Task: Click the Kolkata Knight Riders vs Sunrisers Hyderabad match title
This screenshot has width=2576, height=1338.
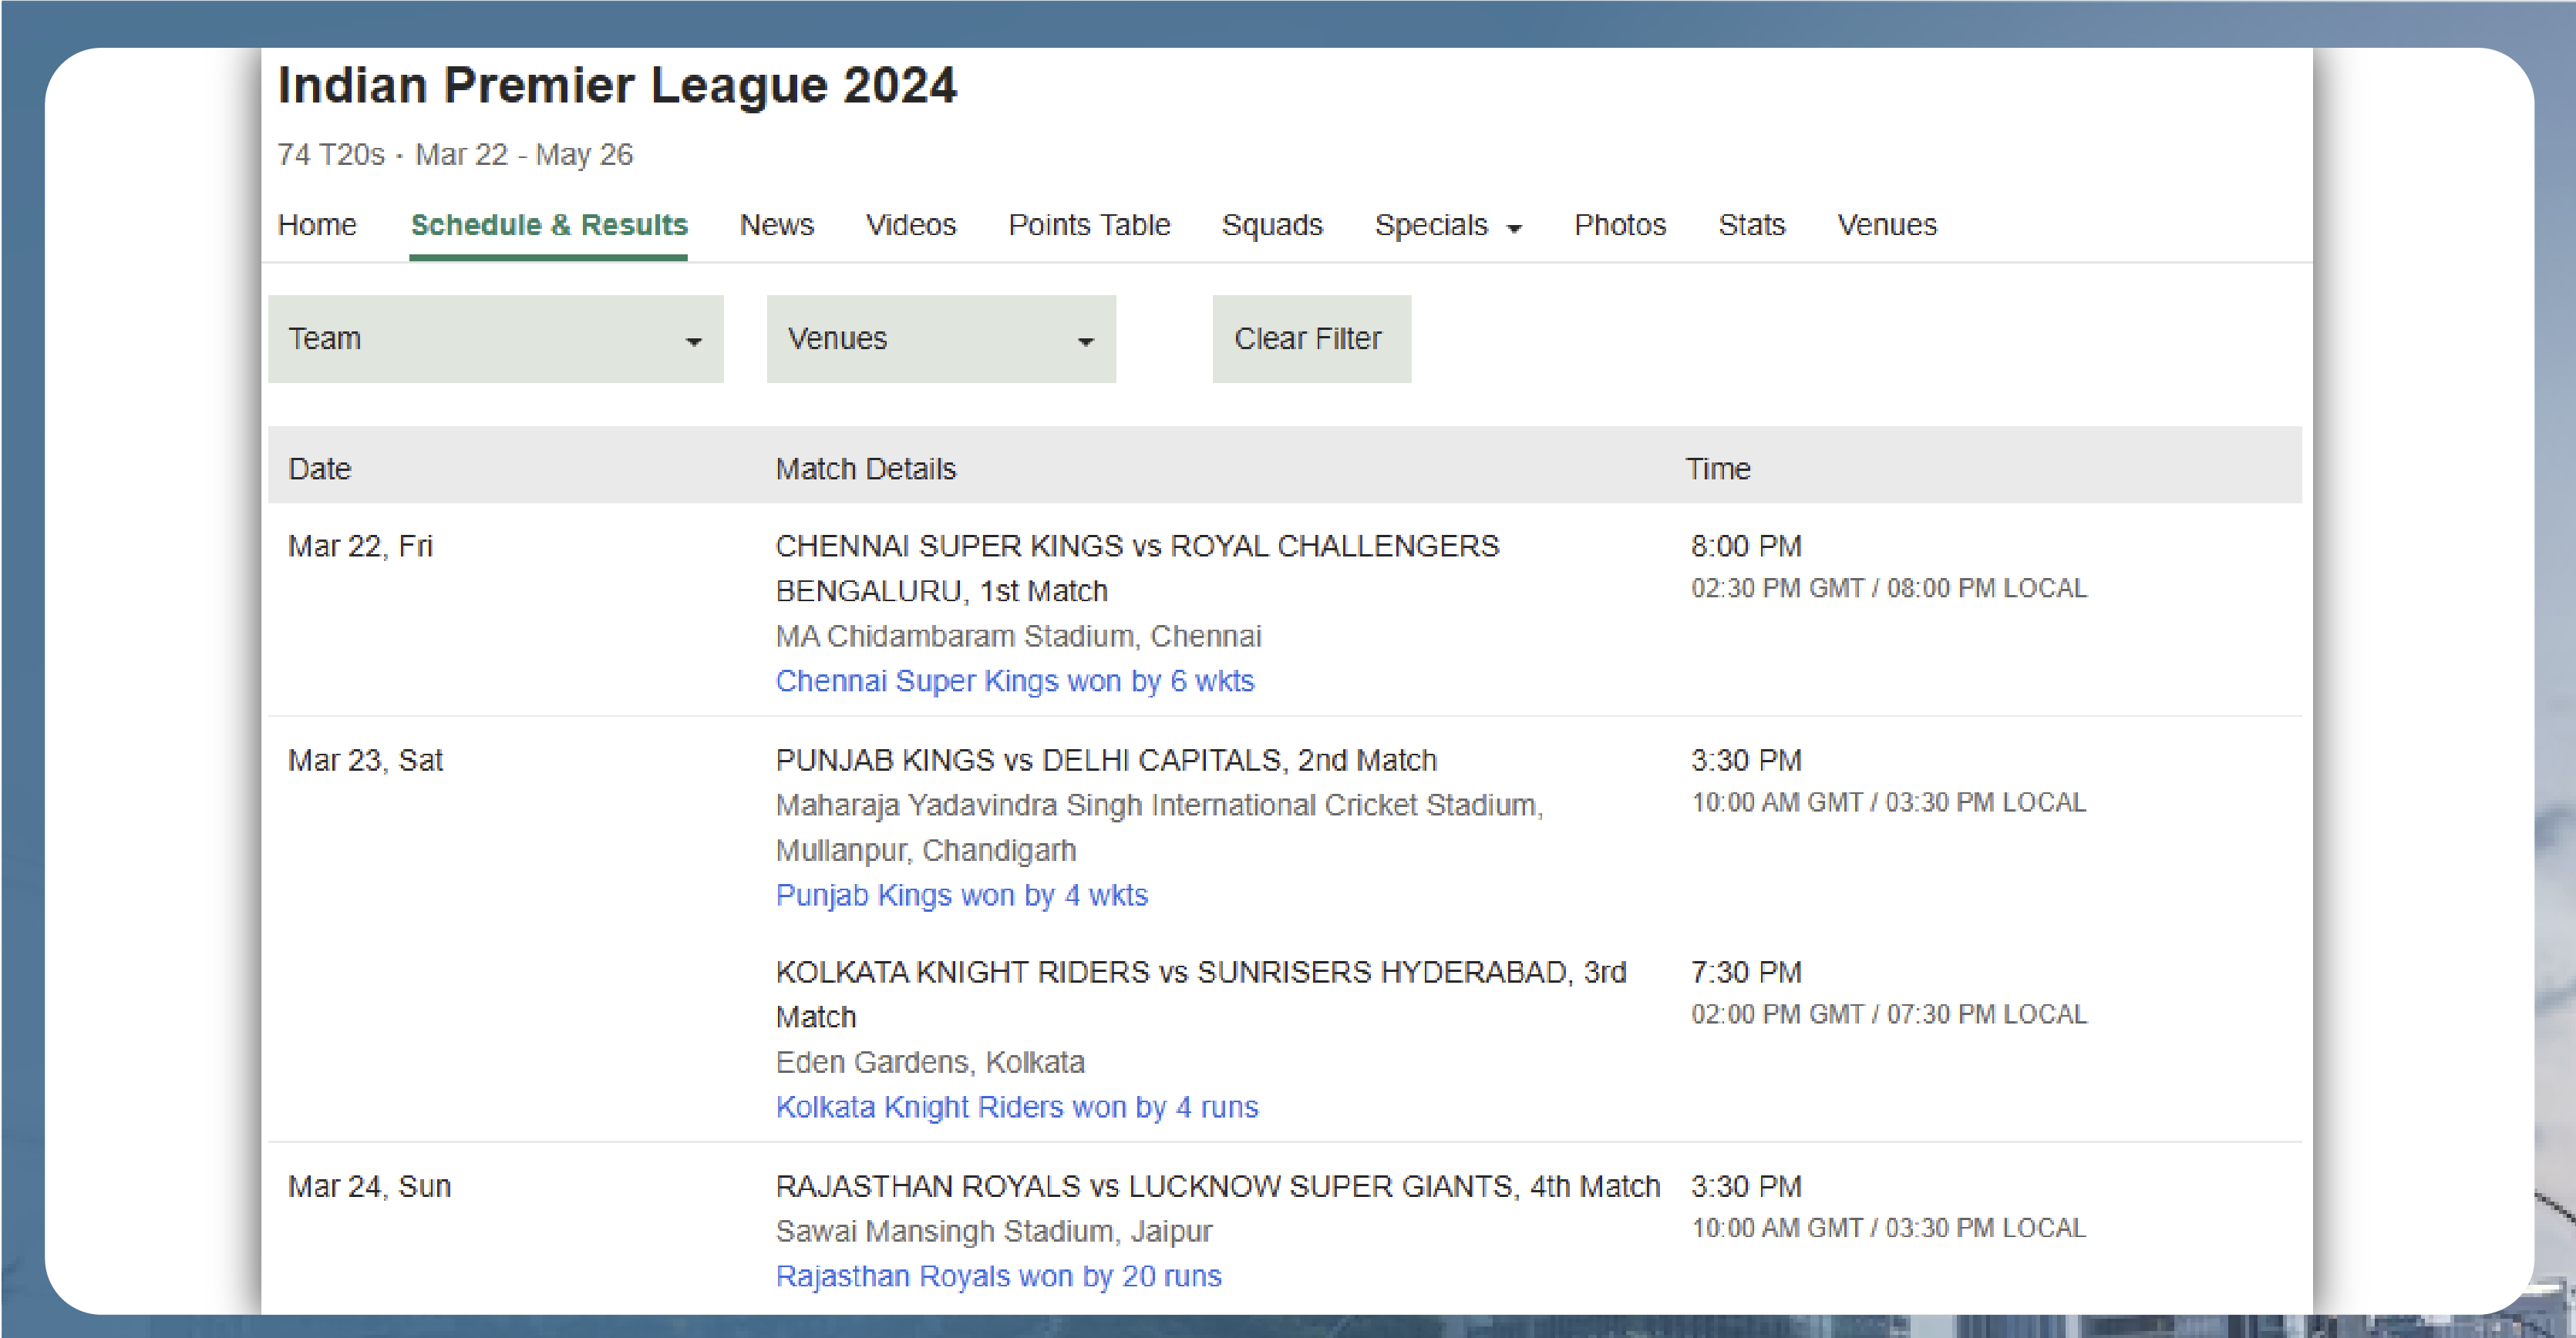Action: (x=1200, y=993)
